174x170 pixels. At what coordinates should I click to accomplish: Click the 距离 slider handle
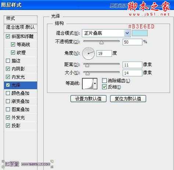87,65
